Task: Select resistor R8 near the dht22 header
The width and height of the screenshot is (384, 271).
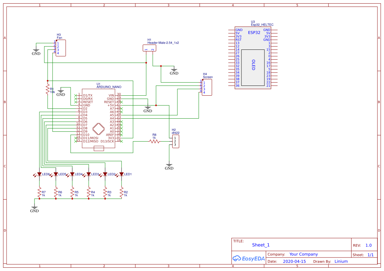Action: tap(155, 142)
